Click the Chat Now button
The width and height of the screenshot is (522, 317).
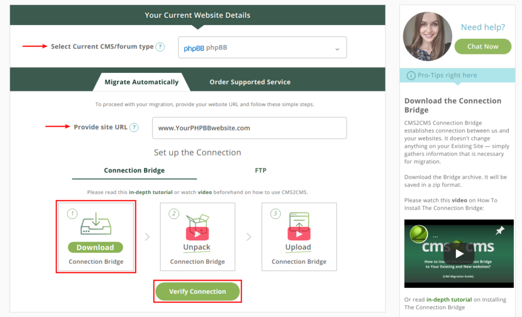(x=483, y=46)
